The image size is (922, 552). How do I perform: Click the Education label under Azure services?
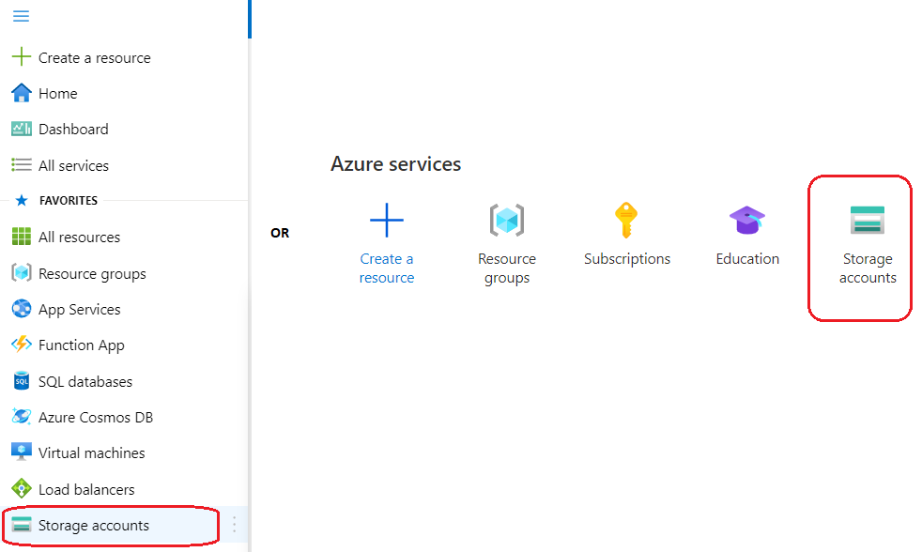(747, 259)
